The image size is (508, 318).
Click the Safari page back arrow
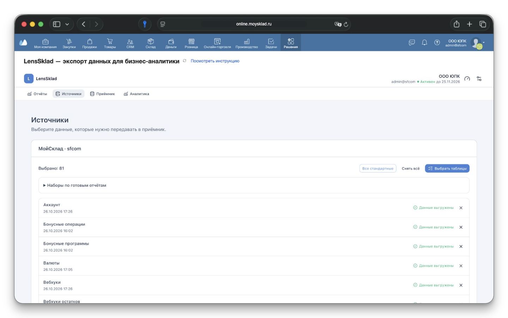click(84, 24)
